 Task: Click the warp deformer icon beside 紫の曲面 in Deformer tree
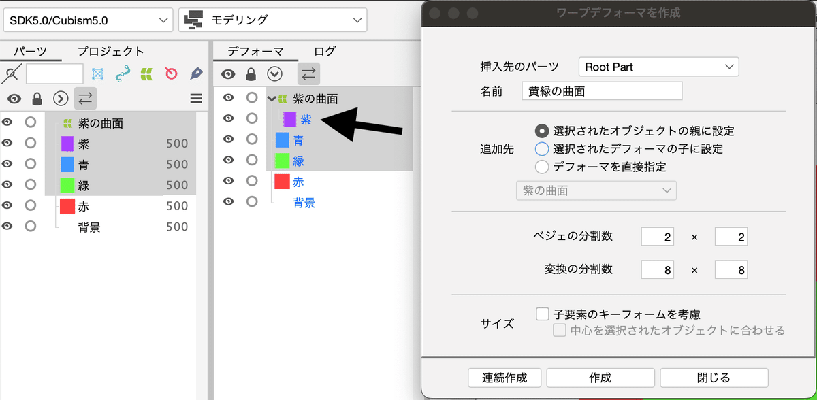coord(282,99)
